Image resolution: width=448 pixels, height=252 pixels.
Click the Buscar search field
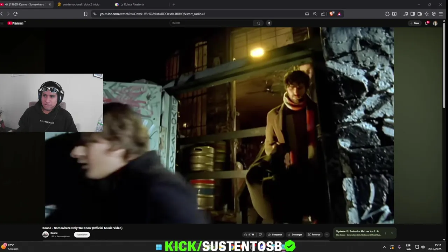coord(212,23)
